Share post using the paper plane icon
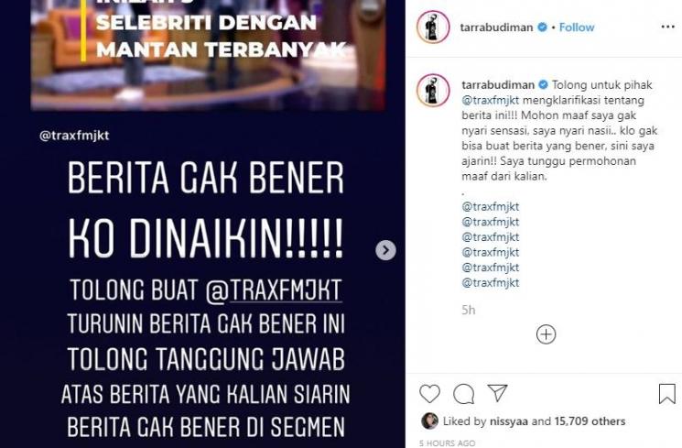Screen dimensions: 682x448 [498, 393]
